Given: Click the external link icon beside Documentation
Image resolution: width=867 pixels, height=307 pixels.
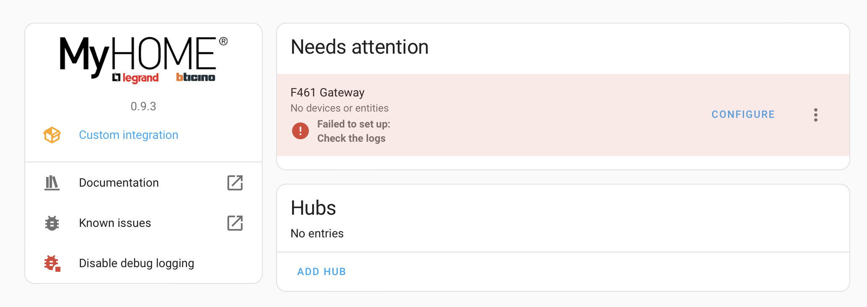Looking at the screenshot, I should [x=235, y=183].
